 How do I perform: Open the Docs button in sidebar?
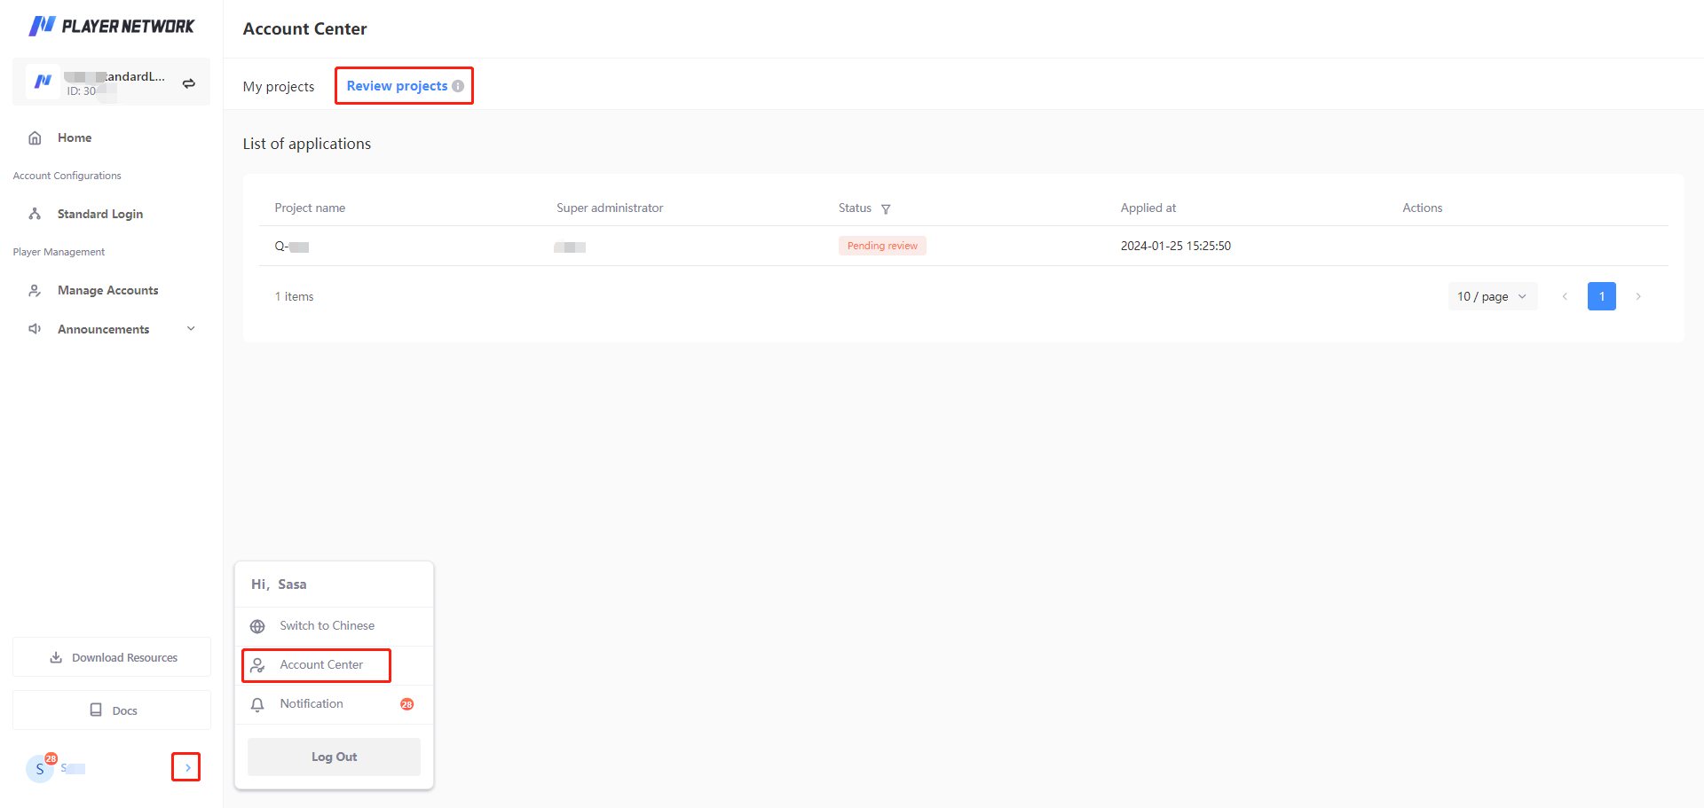point(112,710)
